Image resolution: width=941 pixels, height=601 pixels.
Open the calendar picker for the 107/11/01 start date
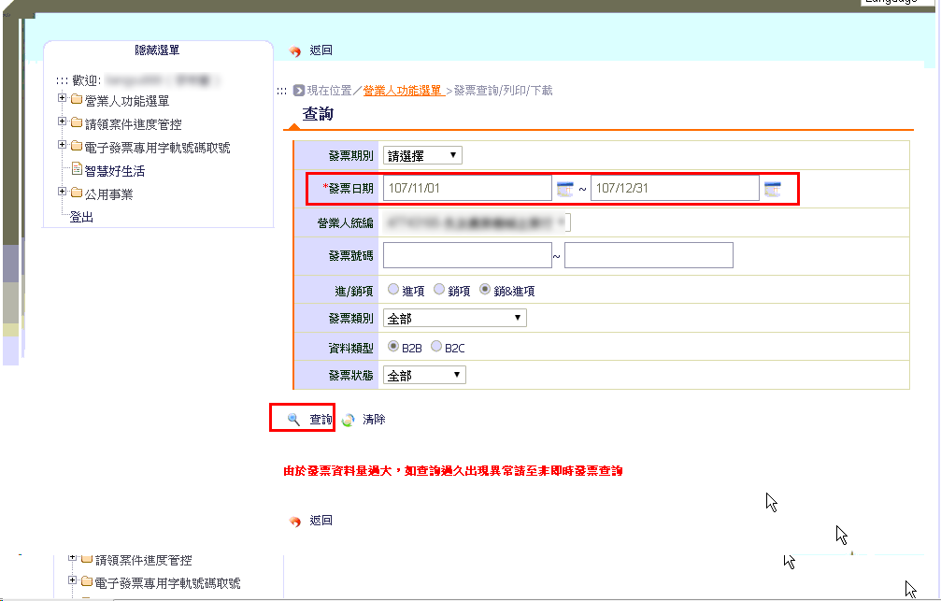pyautogui.click(x=564, y=189)
